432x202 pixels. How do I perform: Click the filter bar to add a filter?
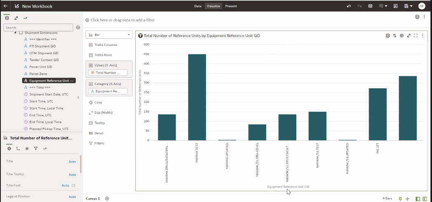pyautogui.click(x=122, y=20)
